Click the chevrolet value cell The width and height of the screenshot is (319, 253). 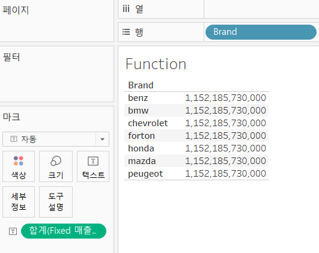(x=225, y=123)
